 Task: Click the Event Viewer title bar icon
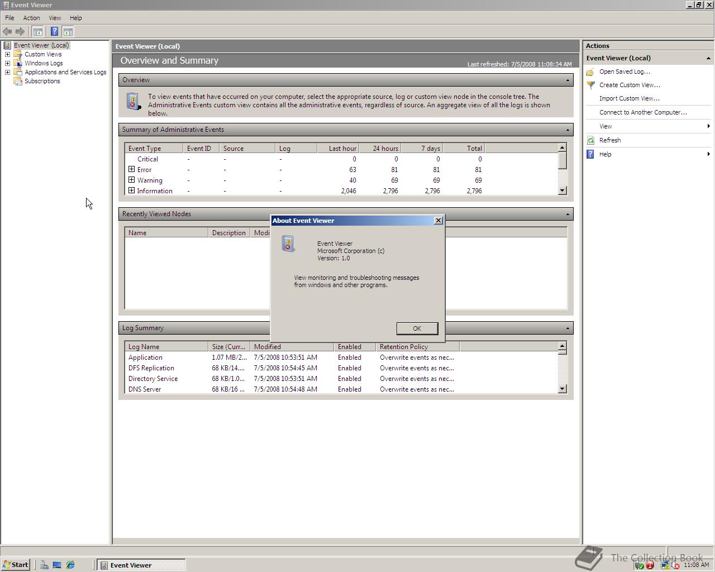click(x=5, y=5)
